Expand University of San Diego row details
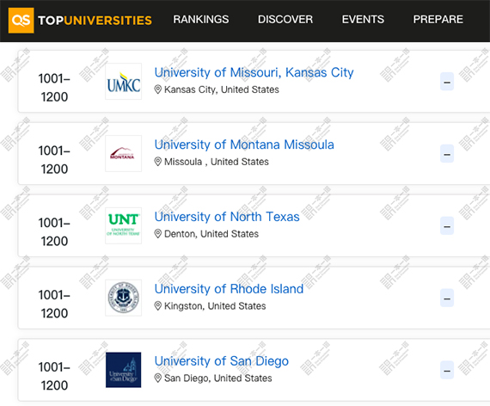The image size is (490, 406). [x=447, y=370]
